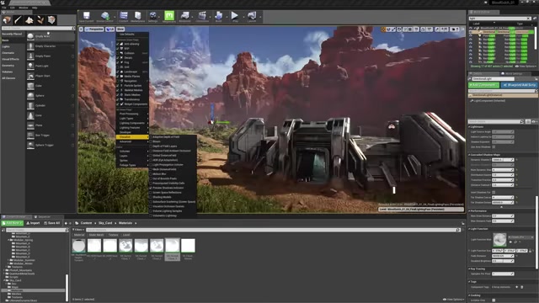Open the Marketplace toolbar icon
The width and height of the screenshot is (539, 303).
click(138, 17)
